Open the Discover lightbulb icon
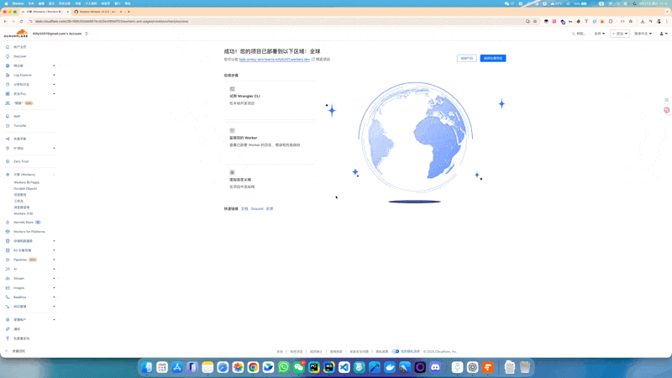The width and height of the screenshot is (672, 378). [x=8, y=56]
